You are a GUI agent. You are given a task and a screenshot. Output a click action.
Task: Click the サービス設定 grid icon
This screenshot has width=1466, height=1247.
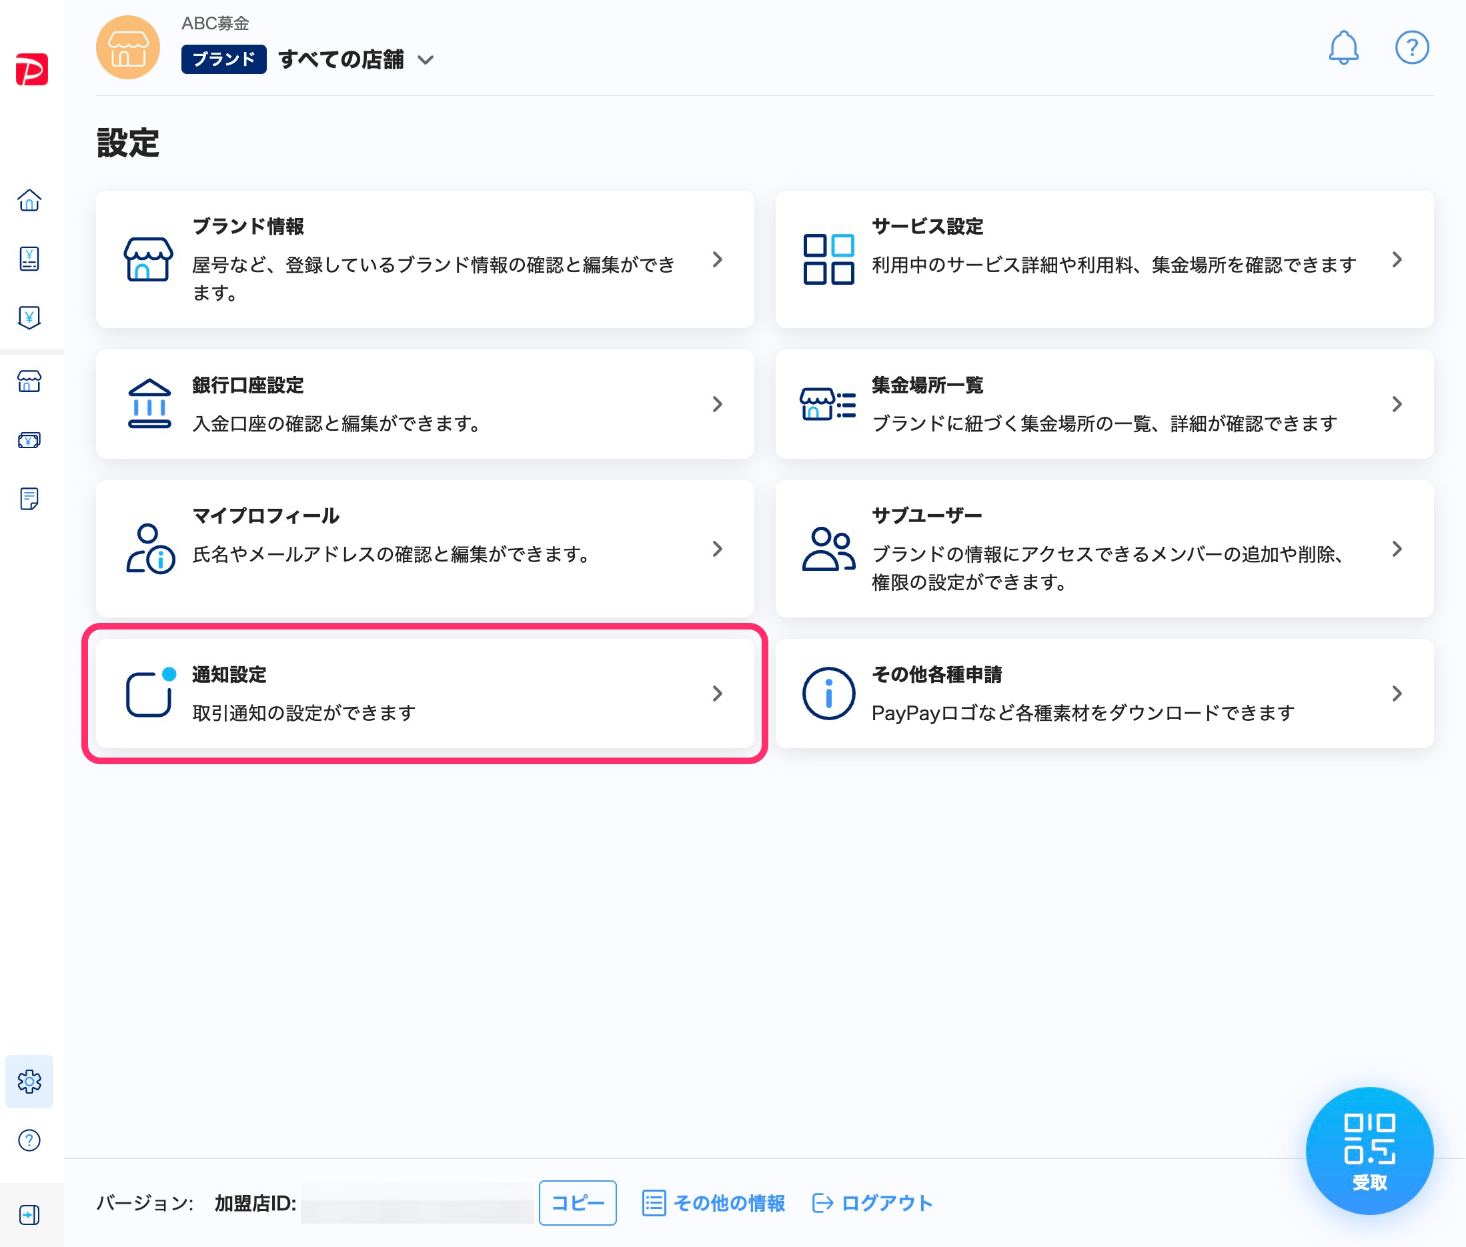pos(828,259)
